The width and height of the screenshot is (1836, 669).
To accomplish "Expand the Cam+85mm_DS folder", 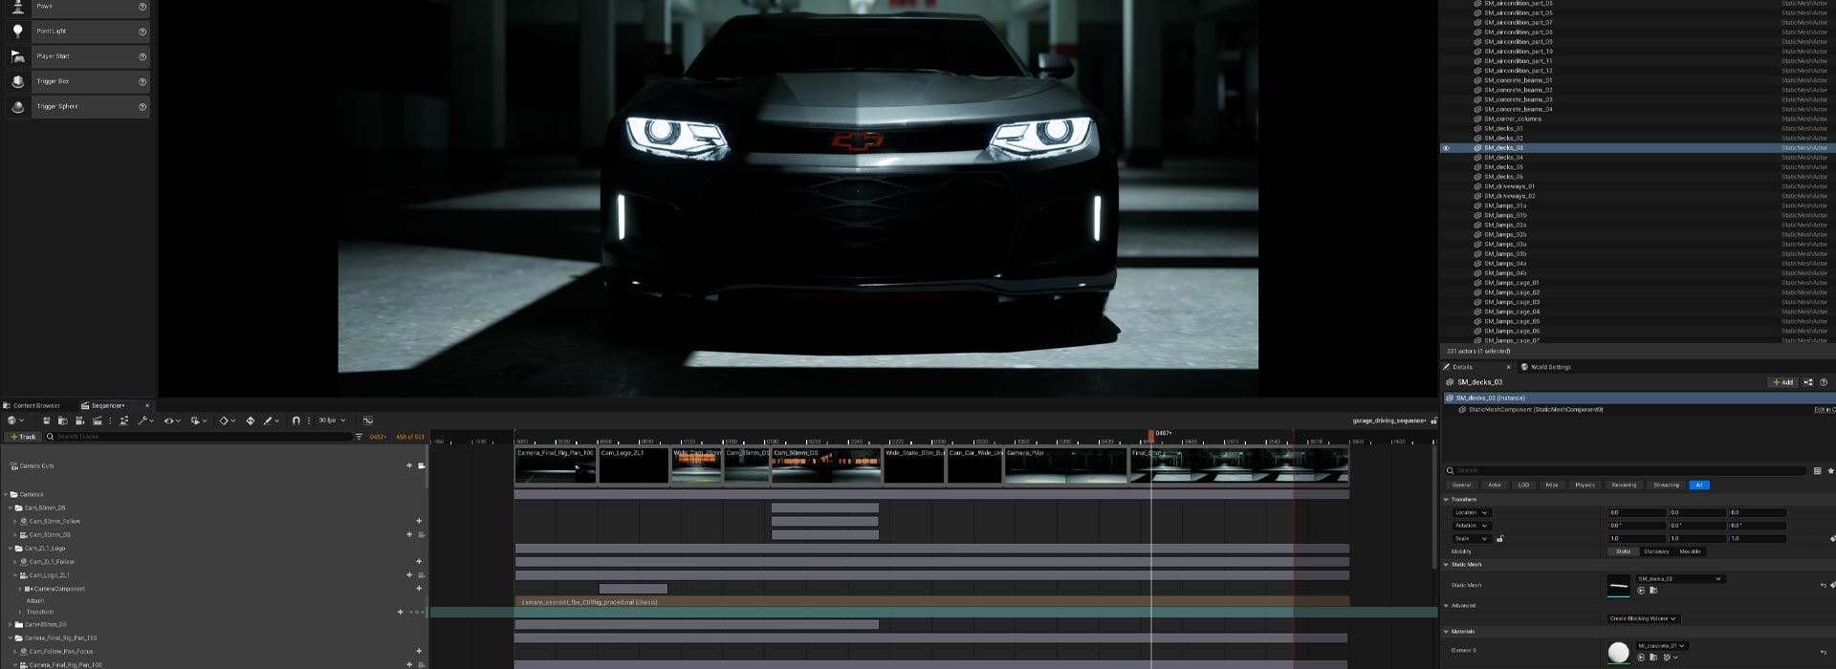I will click(11, 624).
